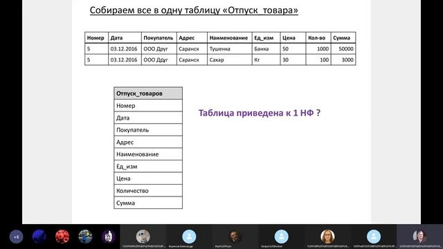Click the price cell '50'
Image resolution: width=443 pixels, height=249 pixels.
tap(293, 48)
